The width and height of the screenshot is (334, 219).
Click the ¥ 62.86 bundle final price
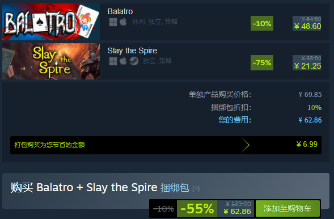(238, 212)
